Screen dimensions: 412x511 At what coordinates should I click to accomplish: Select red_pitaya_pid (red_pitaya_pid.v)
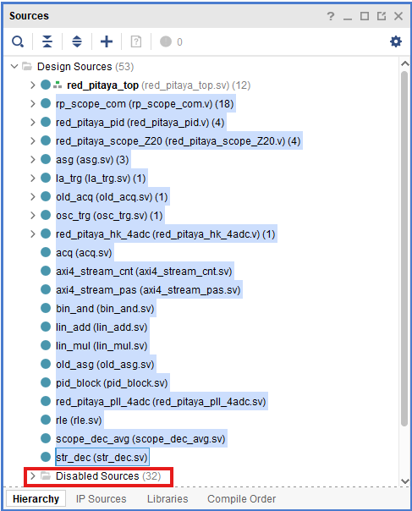tap(140, 122)
